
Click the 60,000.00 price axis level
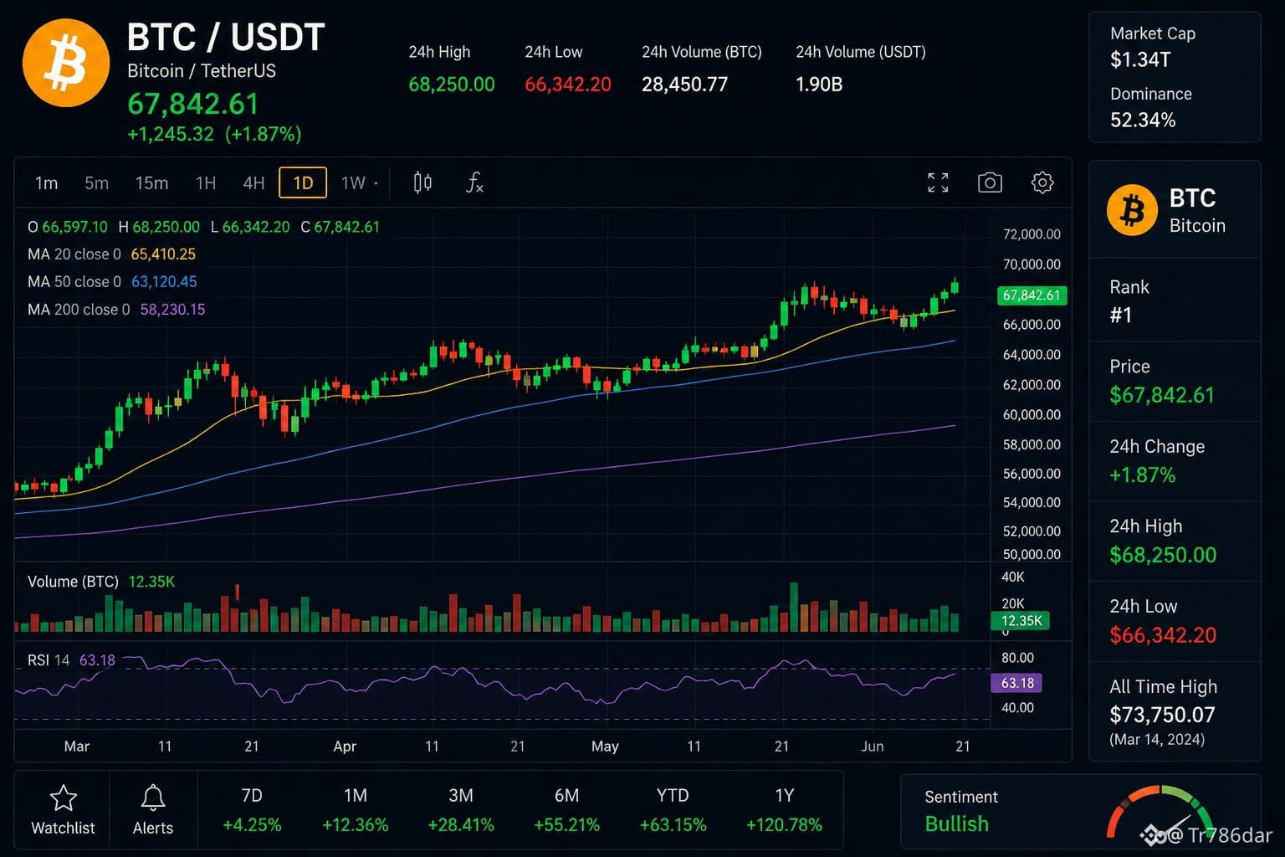pos(1032,415)
